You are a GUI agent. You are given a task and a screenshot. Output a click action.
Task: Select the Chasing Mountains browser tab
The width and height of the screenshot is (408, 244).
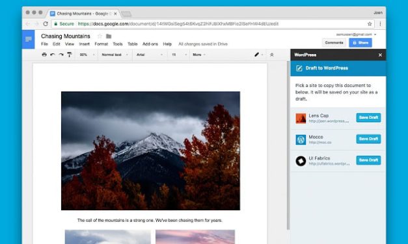(x=83, y=14)
